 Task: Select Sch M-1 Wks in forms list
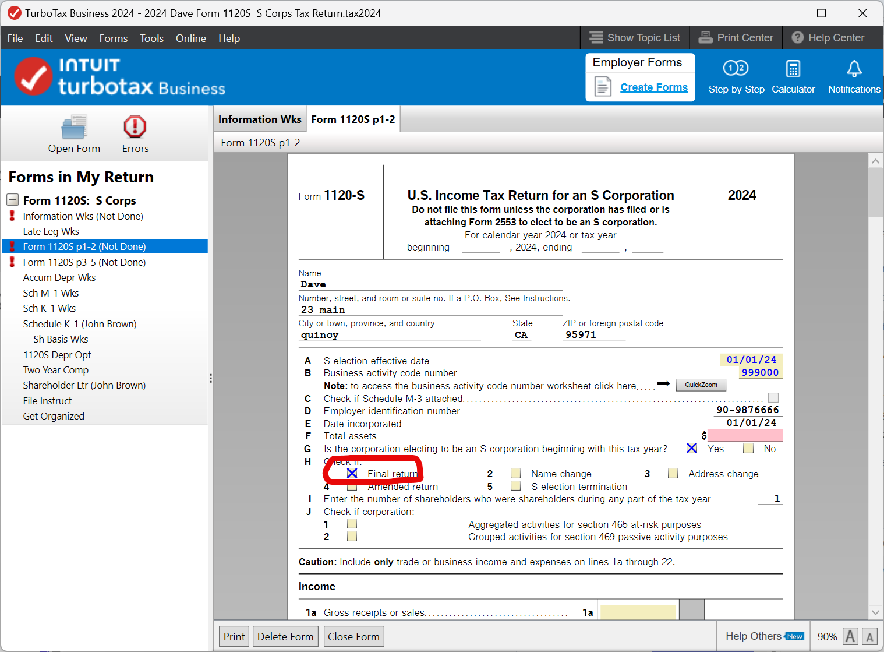[51, 293]
